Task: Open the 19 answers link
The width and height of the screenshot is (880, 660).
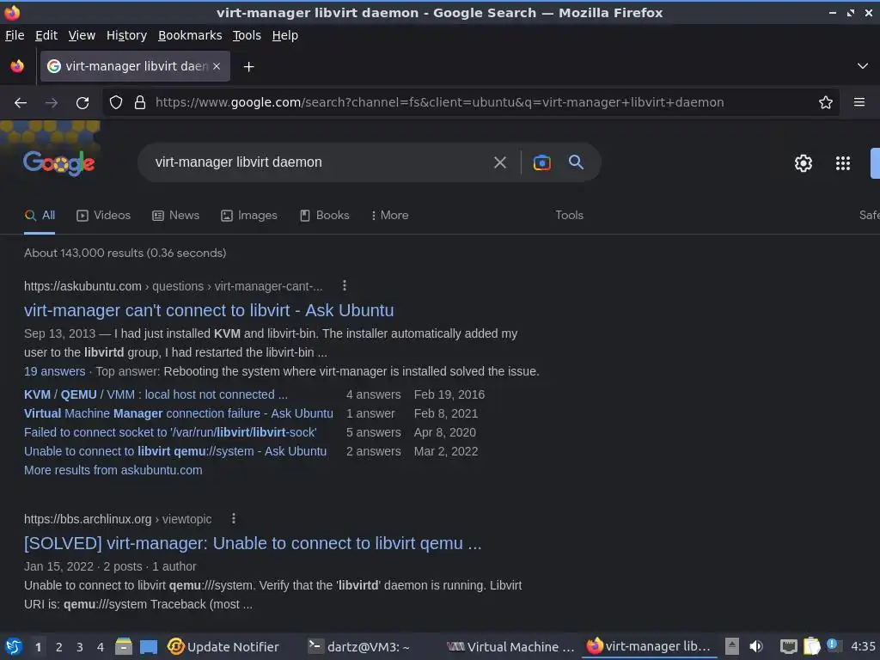Action: (54, 371)
